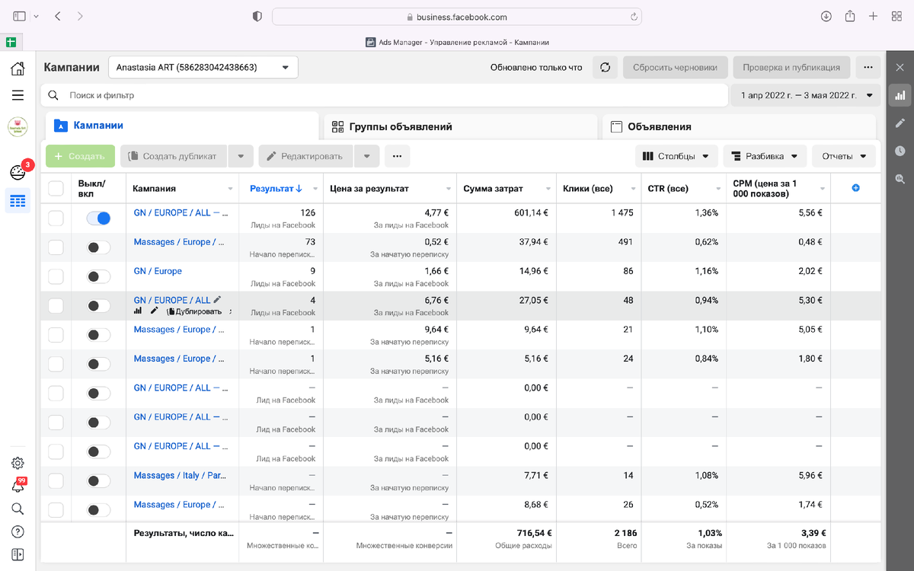Open notifications bell with 99 badge

(18, 486)
